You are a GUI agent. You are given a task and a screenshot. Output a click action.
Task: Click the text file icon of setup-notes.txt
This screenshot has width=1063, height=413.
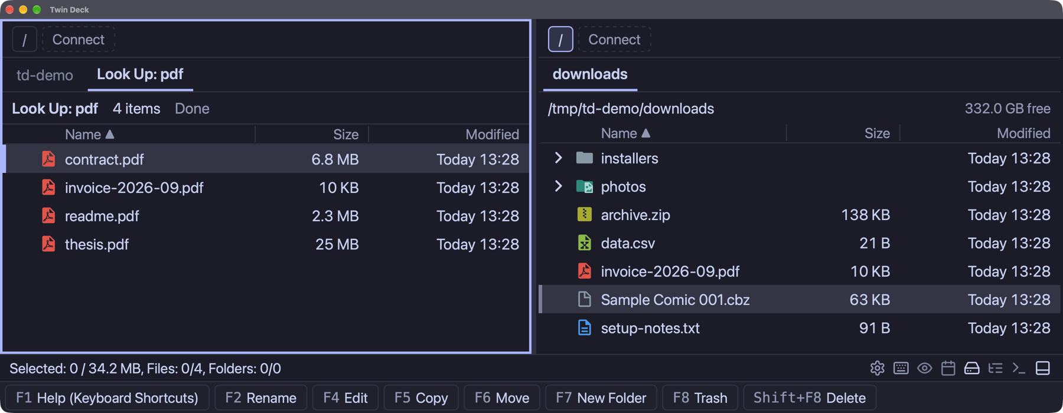(584, 327)
